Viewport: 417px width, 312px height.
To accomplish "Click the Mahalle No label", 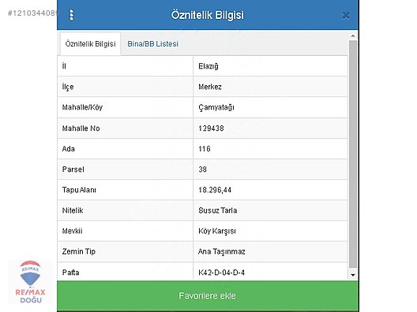I will (x=81, y=128).
